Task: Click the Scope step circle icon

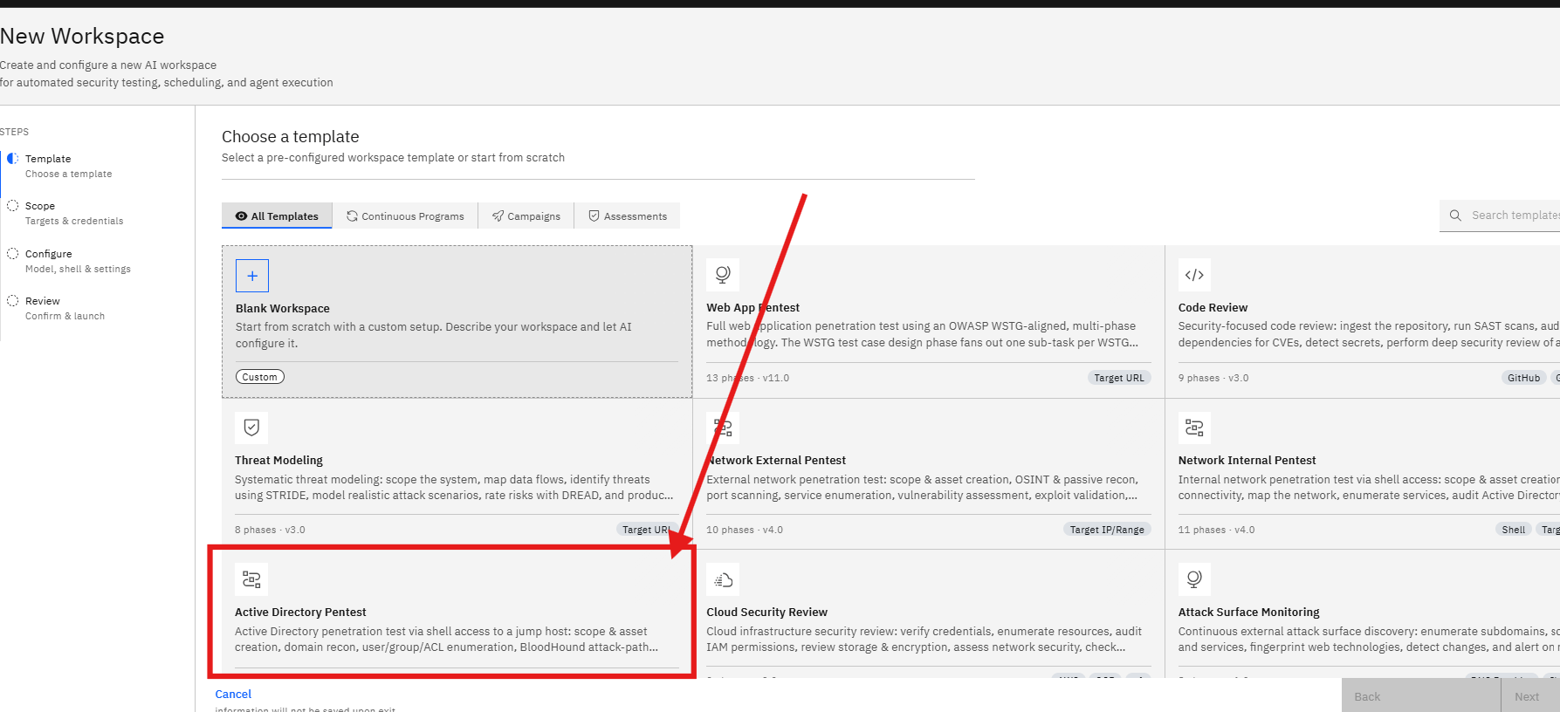Action: pyautogui.click(x=12, y=206)
